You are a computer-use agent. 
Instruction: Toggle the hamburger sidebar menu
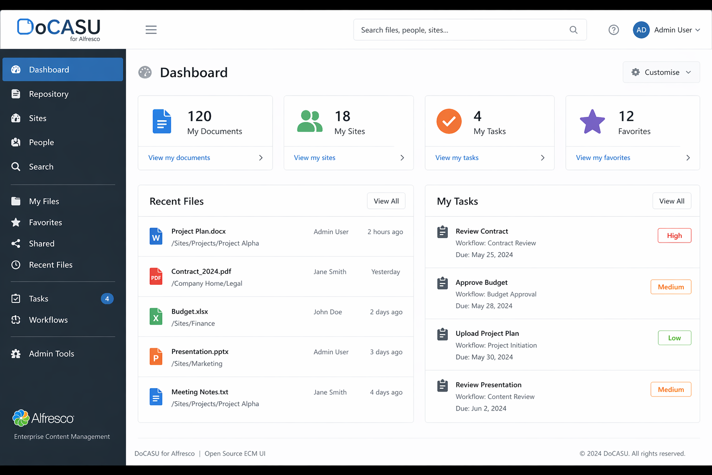click(x=151, y=30)
